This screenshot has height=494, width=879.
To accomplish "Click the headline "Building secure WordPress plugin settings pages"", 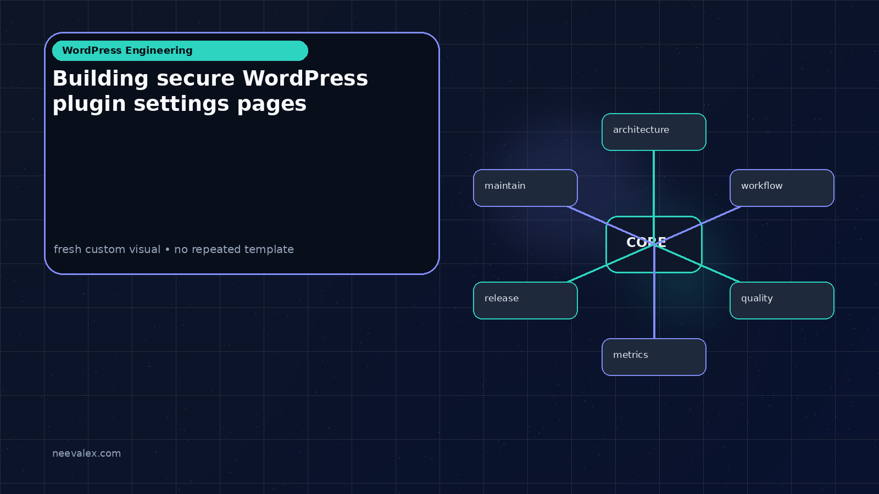I will coord(210,91).
